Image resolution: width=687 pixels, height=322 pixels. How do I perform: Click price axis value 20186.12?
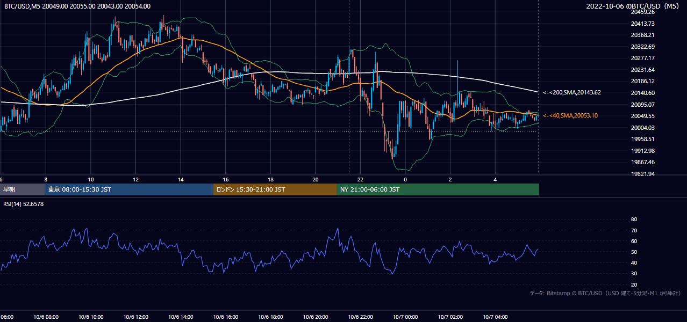point(643,81)
